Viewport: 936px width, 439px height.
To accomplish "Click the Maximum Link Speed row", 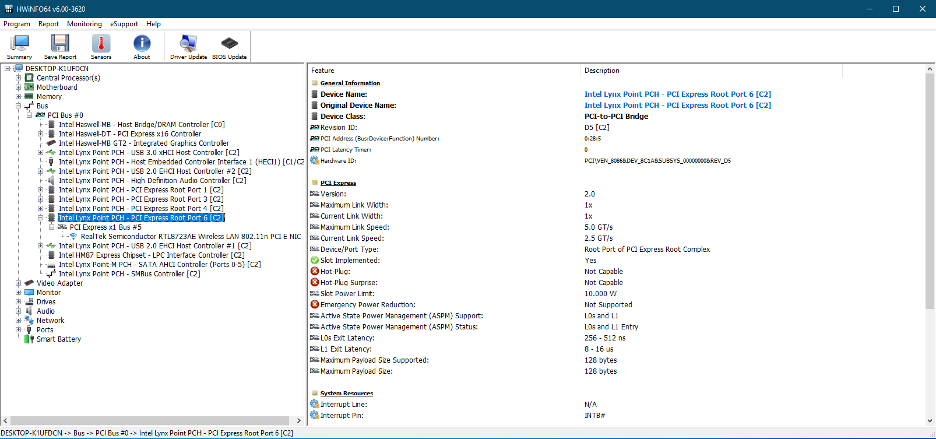I will tap(616, 227).
